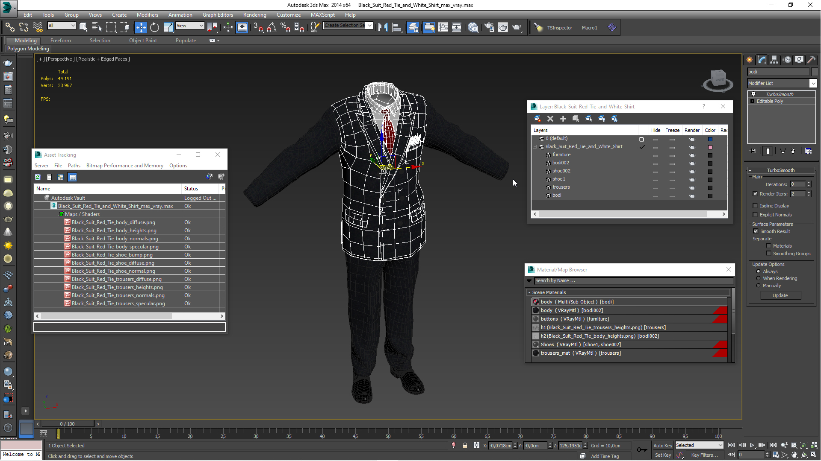The height and width of the screenshot is (461, 821).
Task: Enable the Explicit Normals checkbox
Action: tap(756, 215)
